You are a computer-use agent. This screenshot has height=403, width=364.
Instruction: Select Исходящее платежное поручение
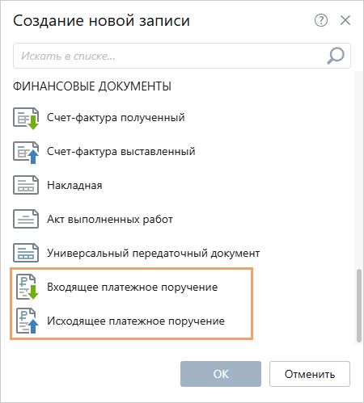point(136,321)
